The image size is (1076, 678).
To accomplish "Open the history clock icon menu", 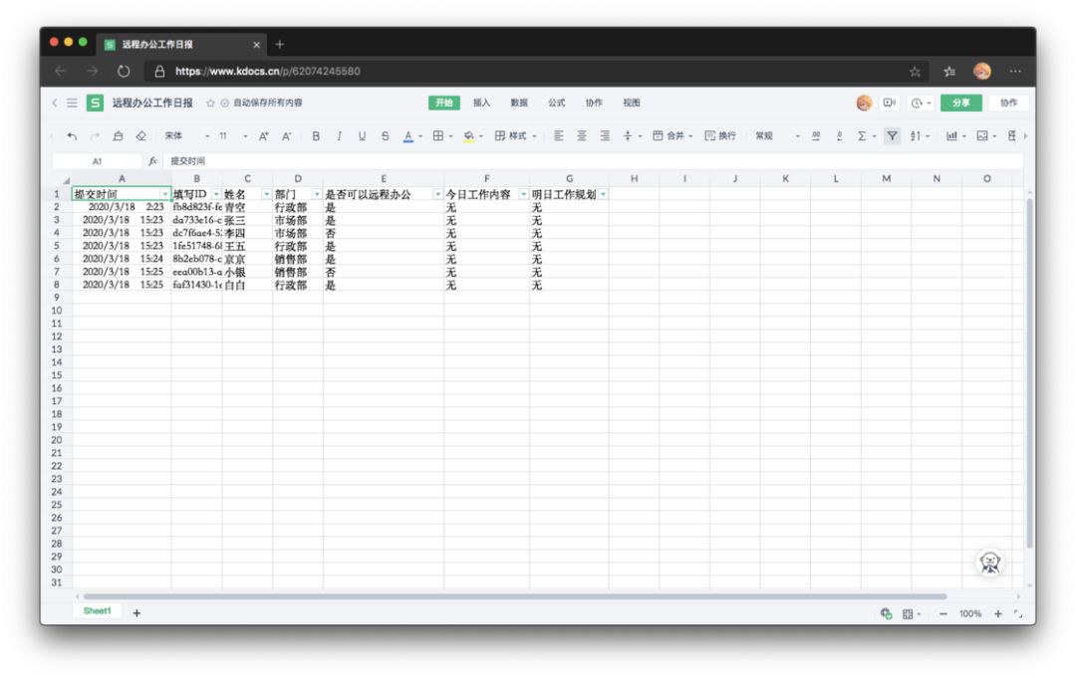I will pos(921,103).
